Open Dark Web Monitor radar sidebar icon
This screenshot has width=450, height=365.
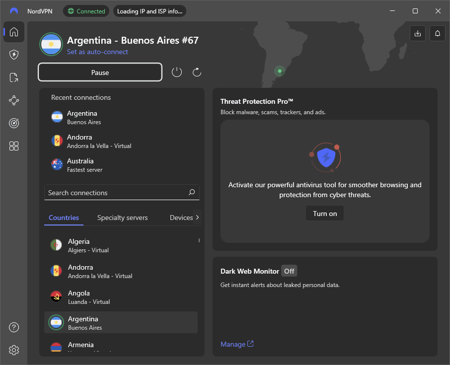point(14,123)
